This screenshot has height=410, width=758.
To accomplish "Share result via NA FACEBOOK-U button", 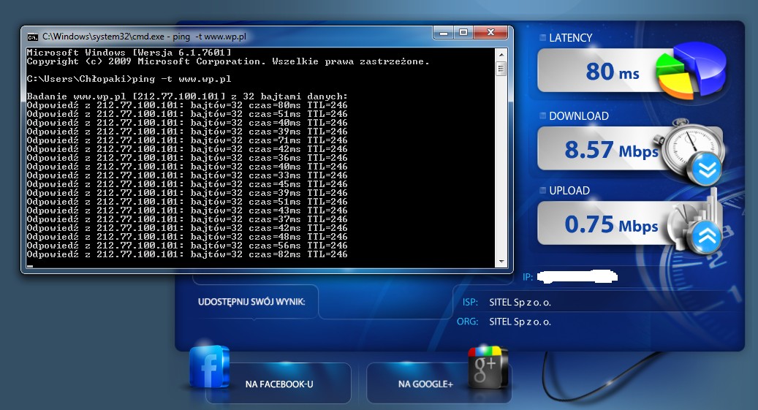I will 278,384.
